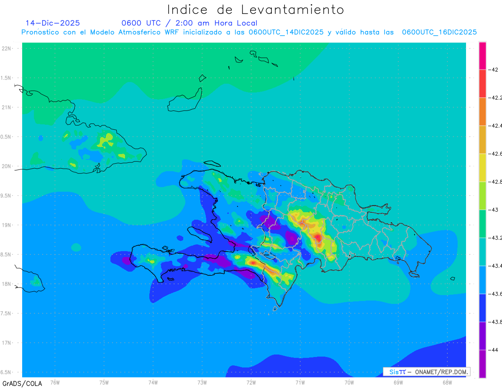Click the "68W" longitude label
Image resolution: width=502 pixels, height=388 pixels.
[x=447, y=382]
